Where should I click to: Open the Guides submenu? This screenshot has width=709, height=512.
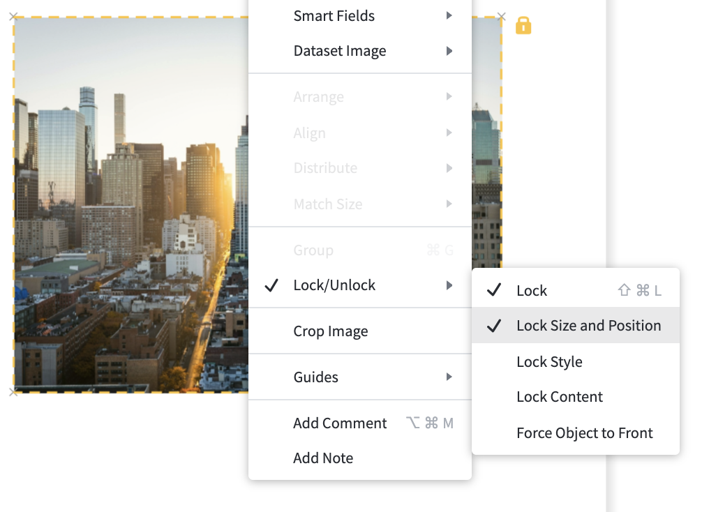coord(360,377)
